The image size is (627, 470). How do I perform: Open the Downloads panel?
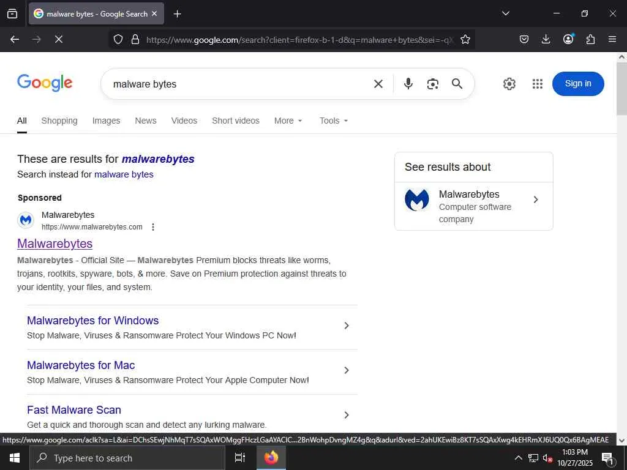pyautogui.click(x=546, y=39)
